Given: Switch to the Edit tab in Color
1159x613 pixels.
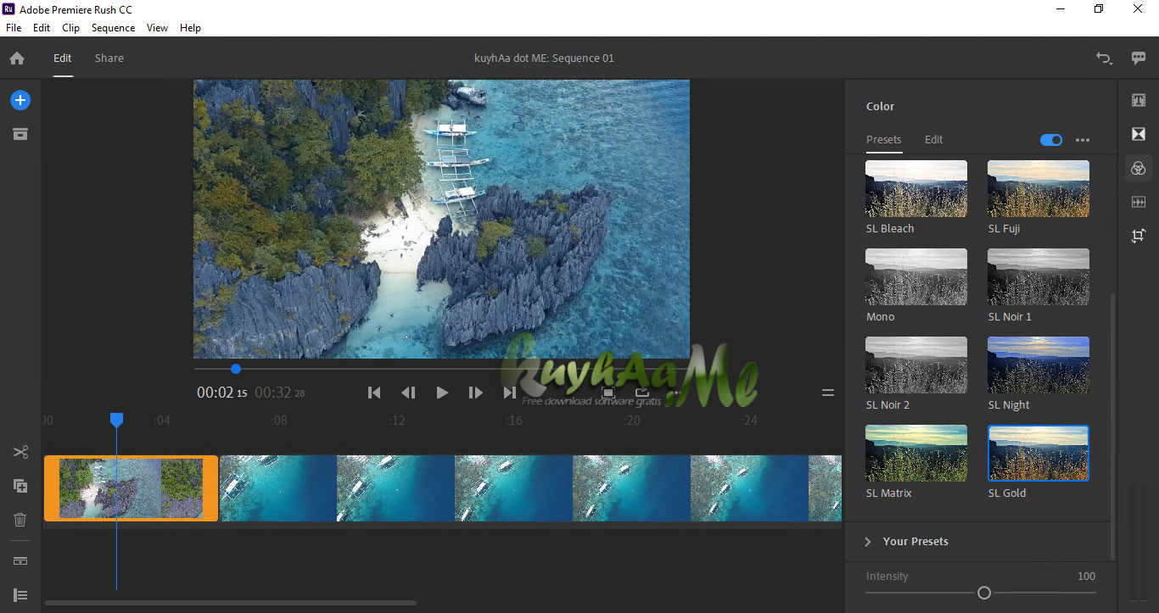Looking at the screenshot, I should tap(933, 140).
